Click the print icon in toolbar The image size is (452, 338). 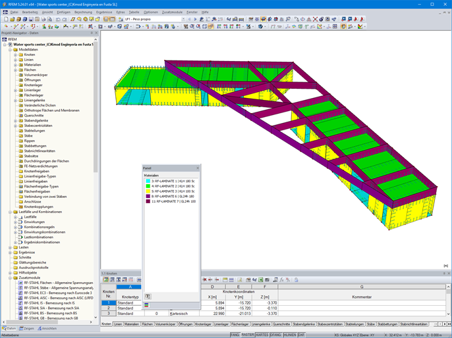(43, 19)
